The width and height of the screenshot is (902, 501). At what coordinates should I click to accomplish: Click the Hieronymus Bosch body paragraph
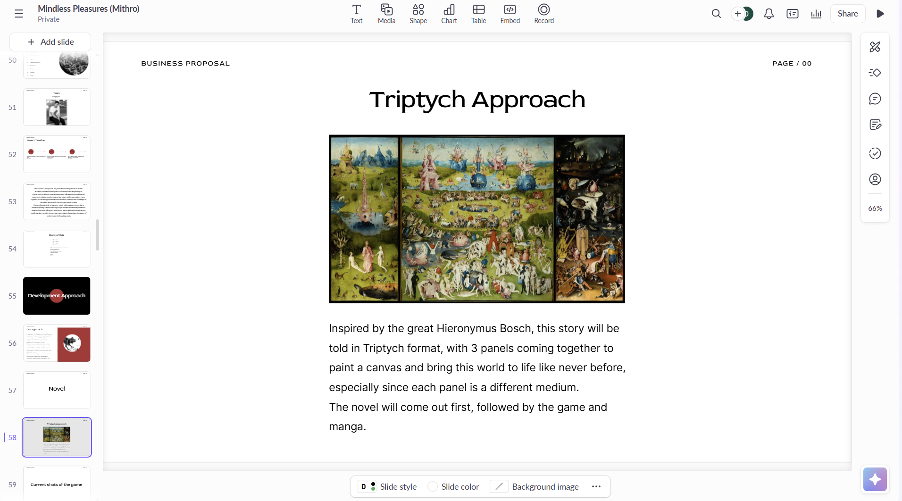coord(477,377)
